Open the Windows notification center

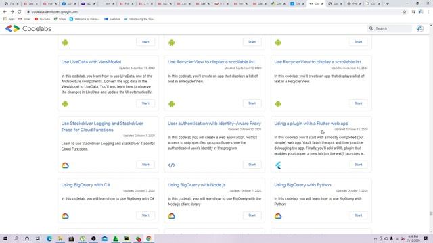[426, 238]
